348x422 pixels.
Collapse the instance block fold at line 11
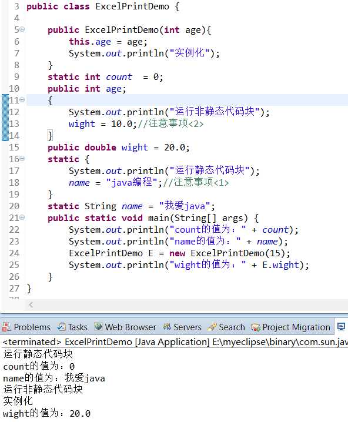click(22, 100)
